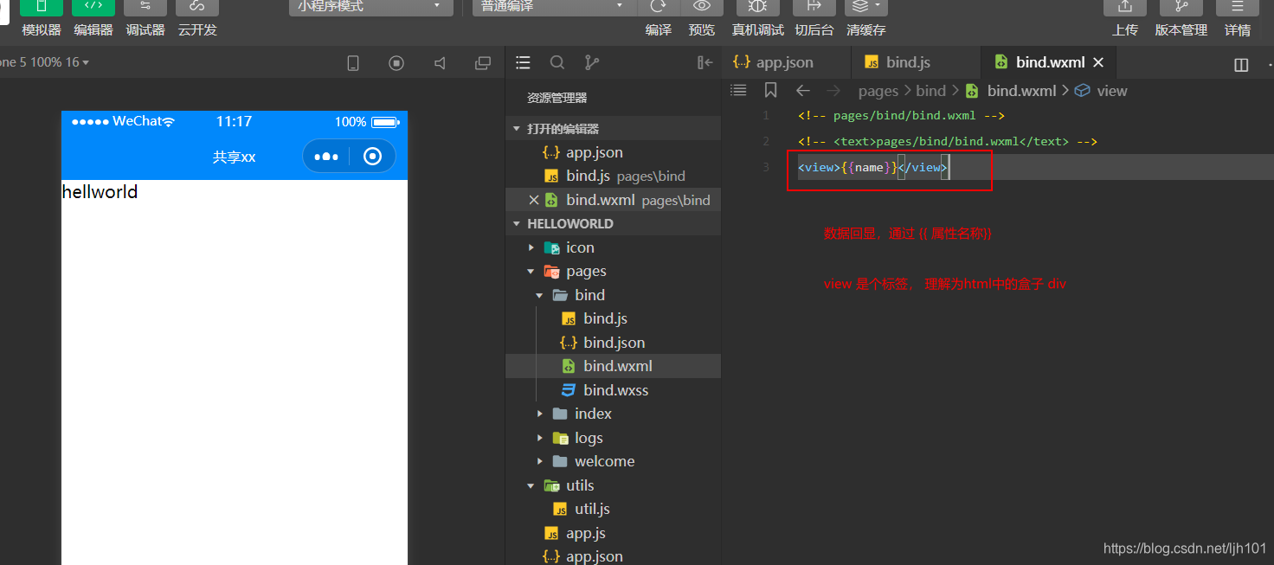Open 云开发 cloud development
1274x565 pixels.
tap(196, 7)
